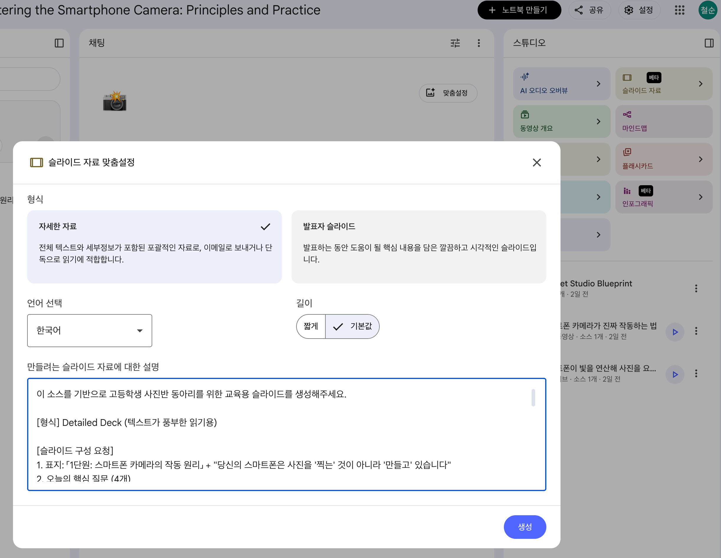The image size is (721, 558).
Task: Play the 카메라가 진짜 작동하는 법 video item
Action: click(x=675, y=331)
